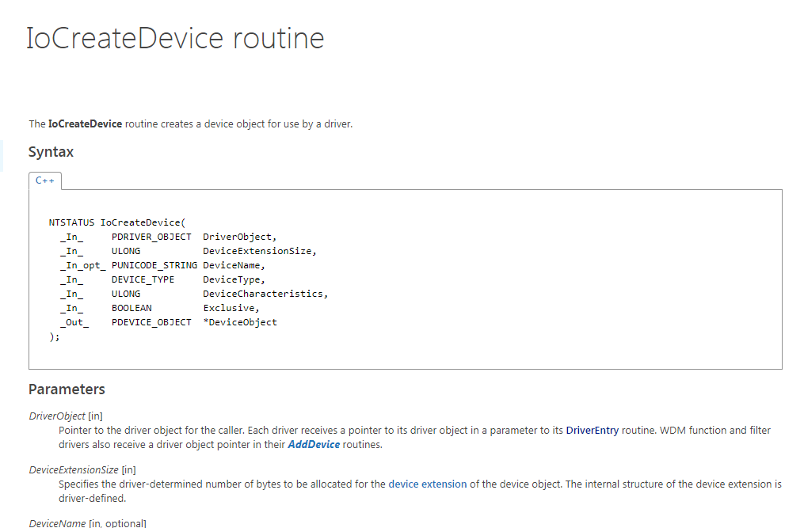Open the DriverEntry routine link
The height and width of the screenshot is (528, 804).
tap(592, 431)
